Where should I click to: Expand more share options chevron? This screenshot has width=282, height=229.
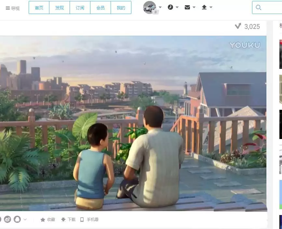pyautogui.click(x=25, y=220)
